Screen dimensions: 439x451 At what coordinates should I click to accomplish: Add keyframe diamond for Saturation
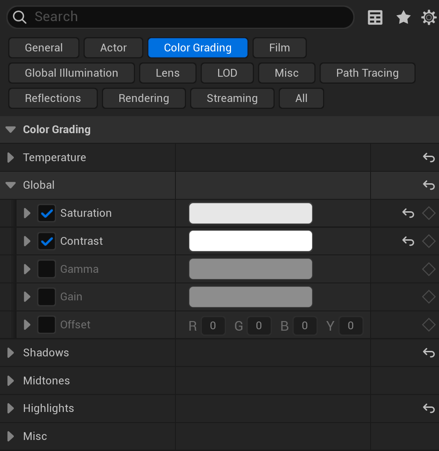(428, 213)
